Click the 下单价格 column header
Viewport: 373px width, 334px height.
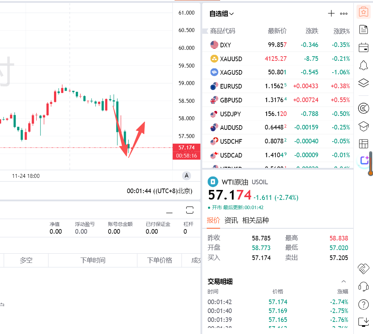[159, 260]
